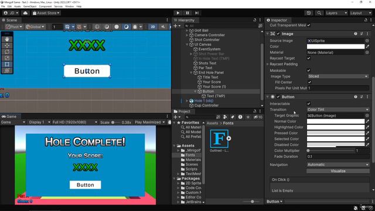375x211 pixels.
Task: Open the Image component help icon
Action: click(356, 34)
